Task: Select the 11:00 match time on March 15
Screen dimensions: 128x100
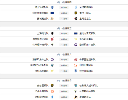Action: [x=64, y=19]
